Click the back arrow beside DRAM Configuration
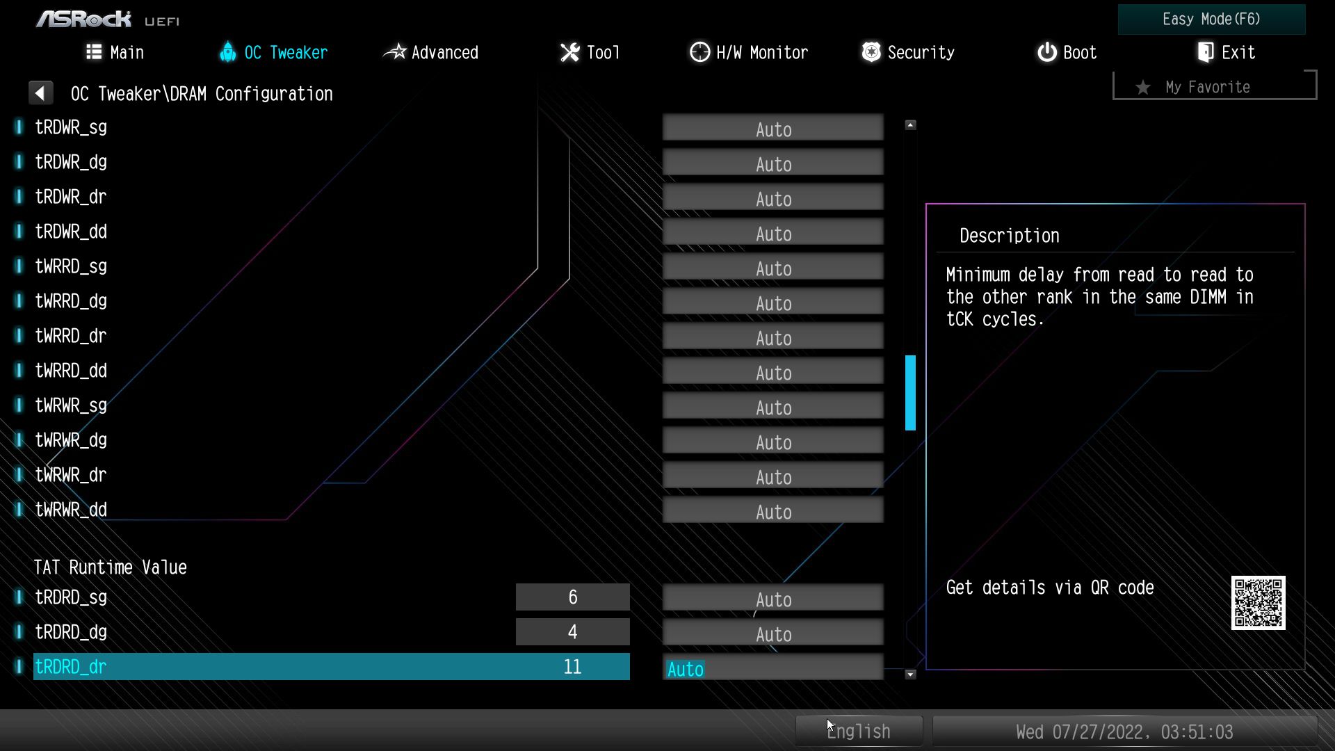This screenshot has height=751, width=1335. click(x=40, y=93)
